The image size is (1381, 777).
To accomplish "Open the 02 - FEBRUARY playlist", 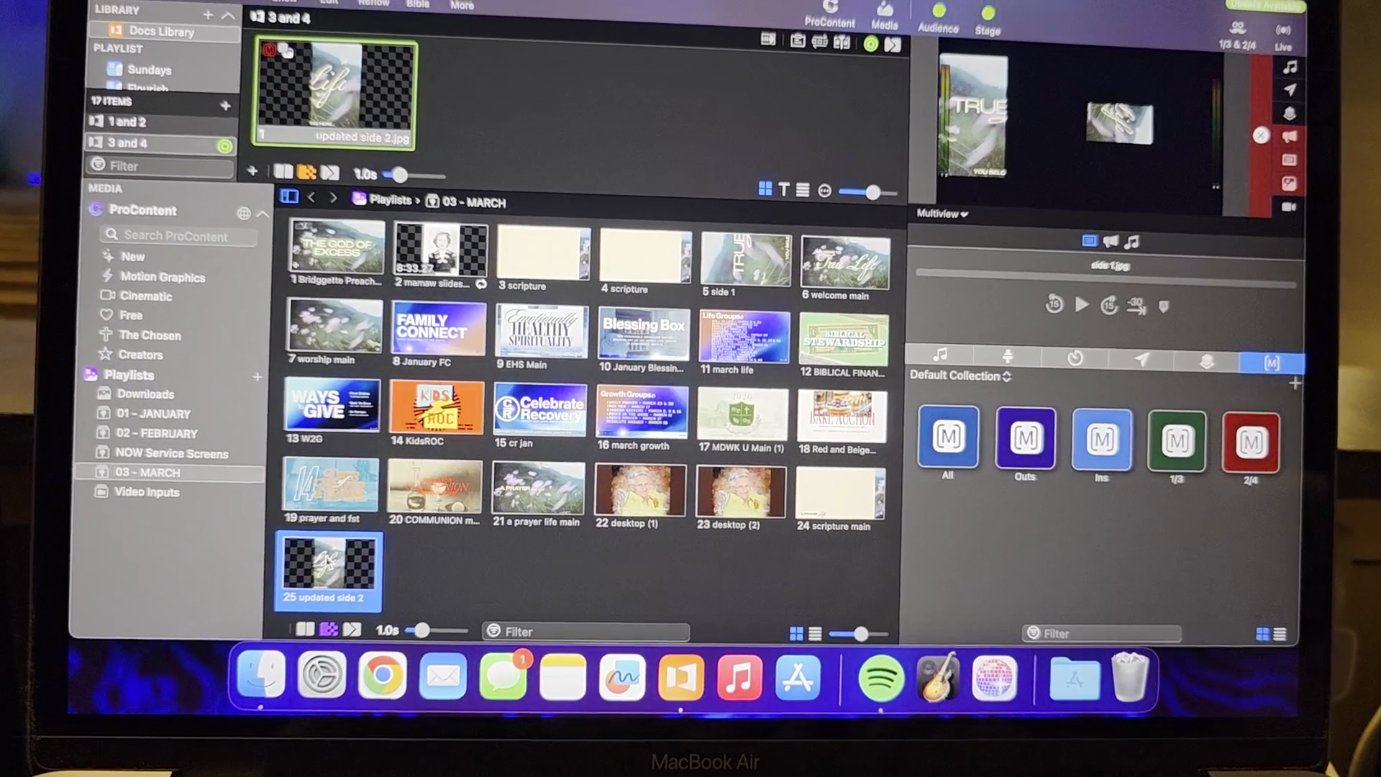I will pos(156,433).
